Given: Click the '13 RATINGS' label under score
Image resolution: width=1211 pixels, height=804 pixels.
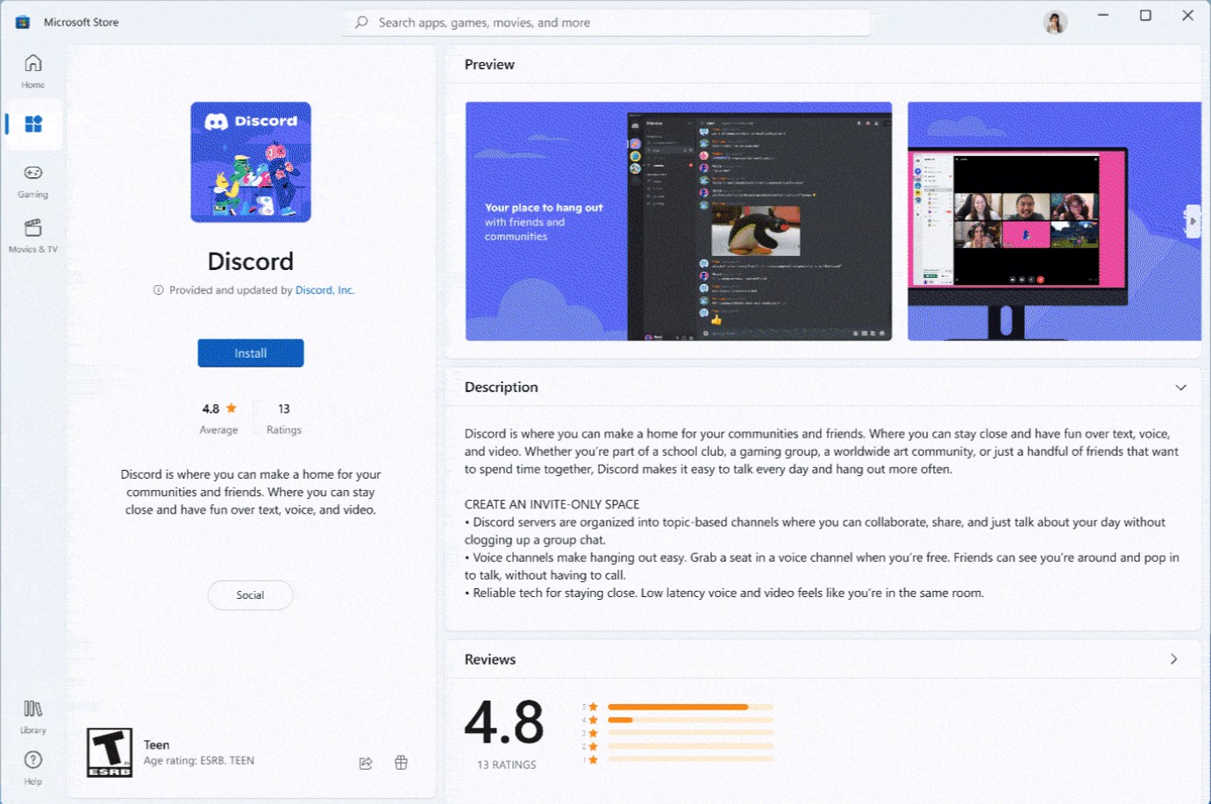Looking at the screenshot, I should (x=507, y=765).
